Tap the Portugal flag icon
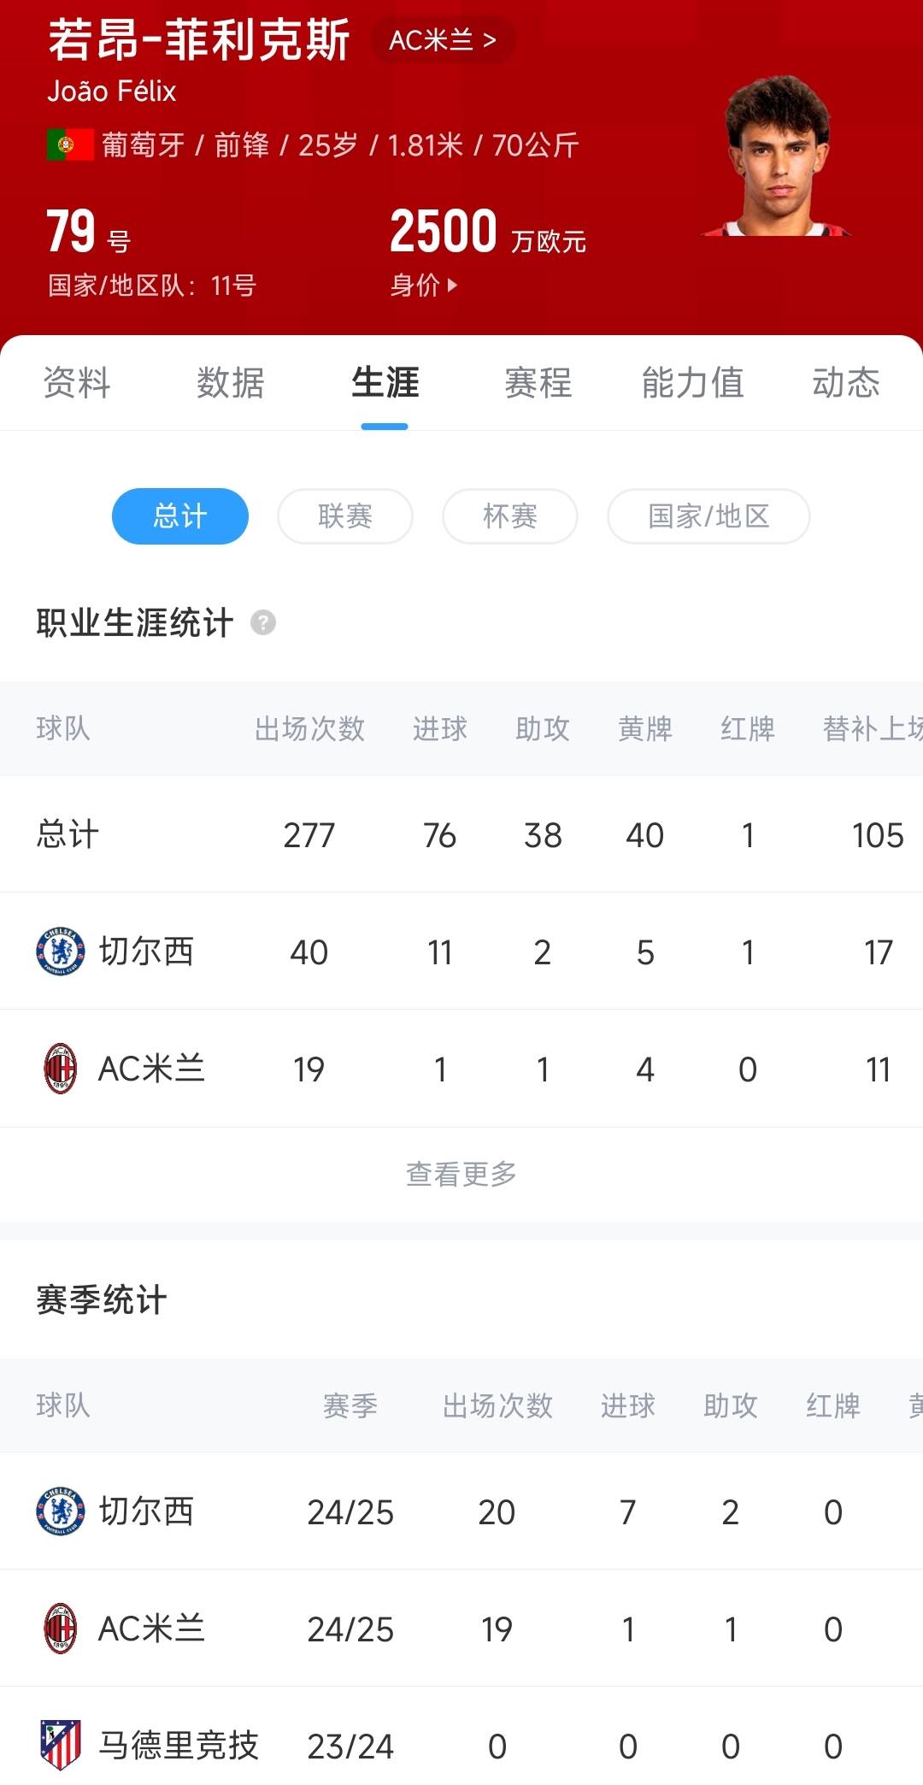 click(x=70, y=145)
